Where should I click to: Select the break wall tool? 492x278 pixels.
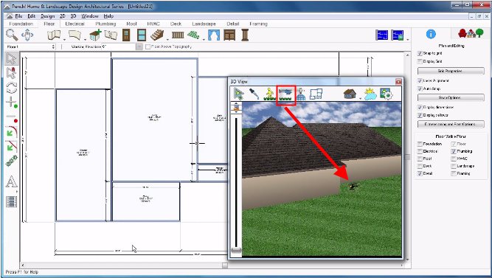[111, 35]
